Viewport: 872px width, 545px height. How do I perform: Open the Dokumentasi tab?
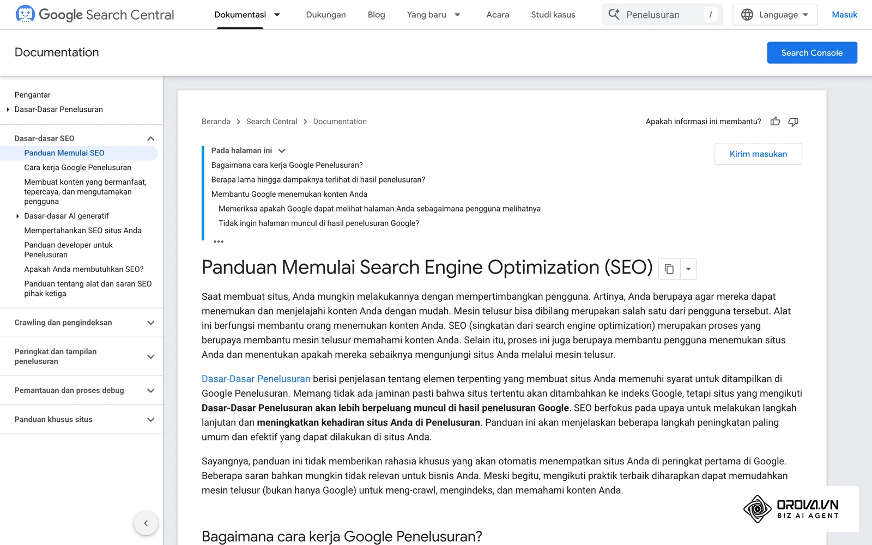[x=240, y=15]
